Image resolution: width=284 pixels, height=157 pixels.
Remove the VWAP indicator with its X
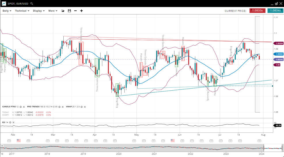85,107
